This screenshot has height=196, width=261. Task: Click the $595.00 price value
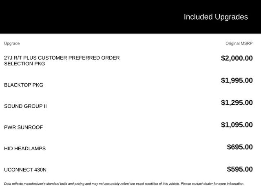click(240, 169)
